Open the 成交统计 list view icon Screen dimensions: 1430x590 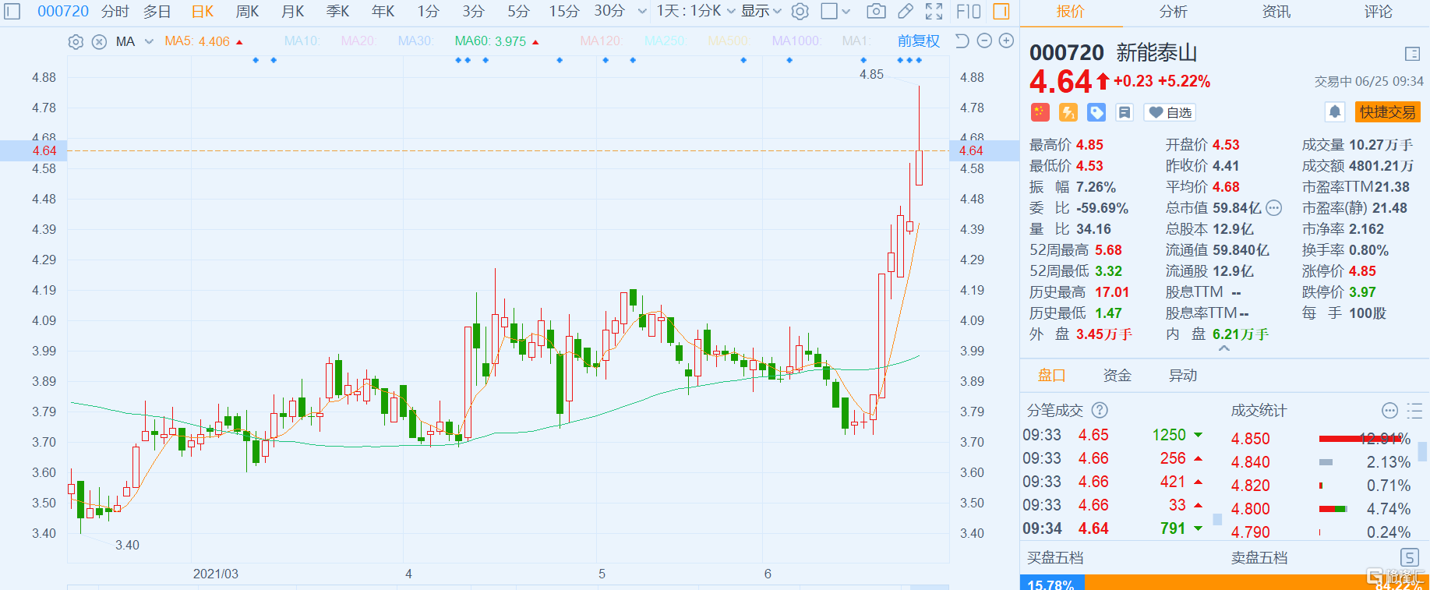pyautogui.click(x=1415, y=411)
